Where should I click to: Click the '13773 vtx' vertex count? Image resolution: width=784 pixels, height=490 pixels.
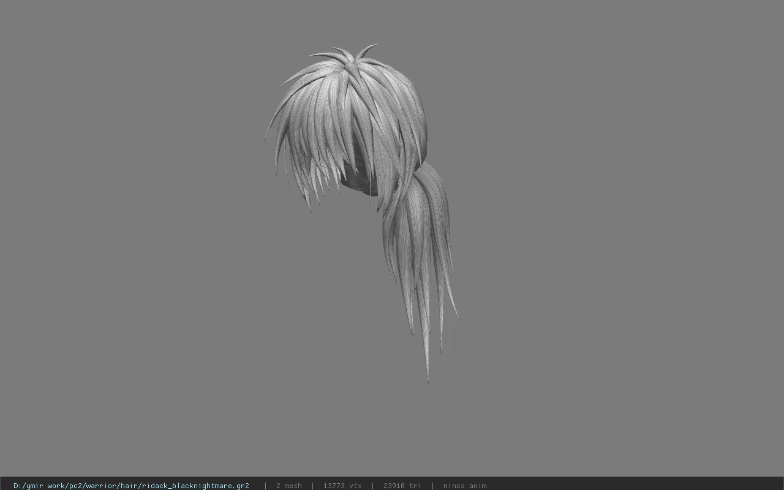click(x=342, y=486)
